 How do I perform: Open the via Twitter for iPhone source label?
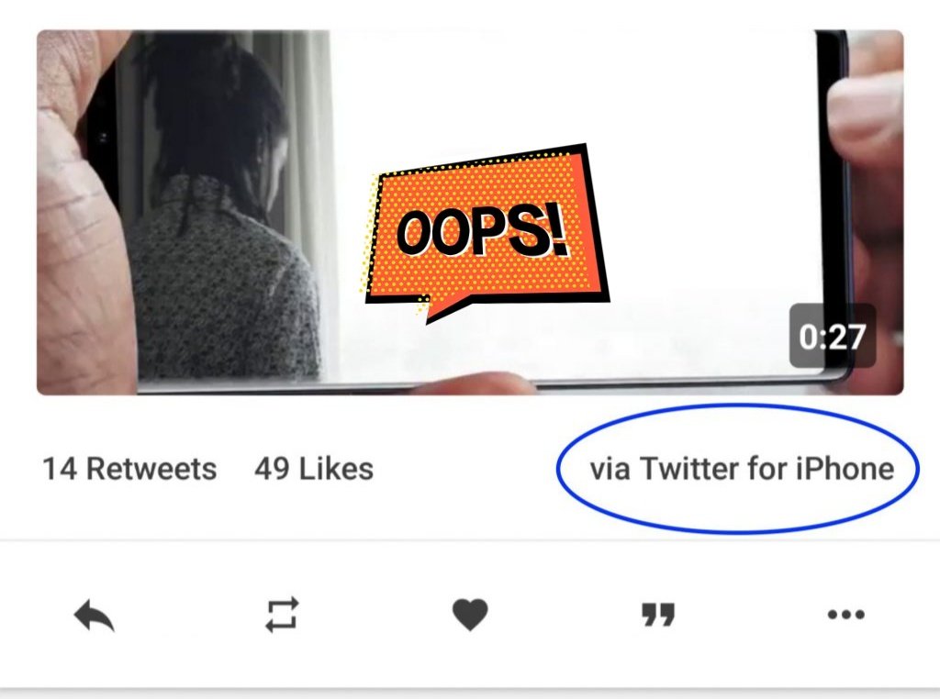742,469
